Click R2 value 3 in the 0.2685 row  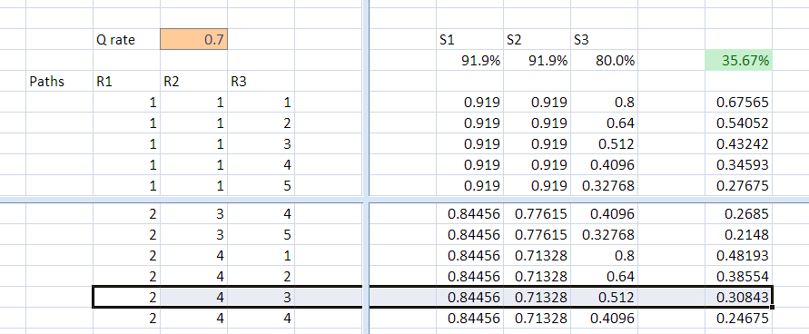click(x=194, y=214)
